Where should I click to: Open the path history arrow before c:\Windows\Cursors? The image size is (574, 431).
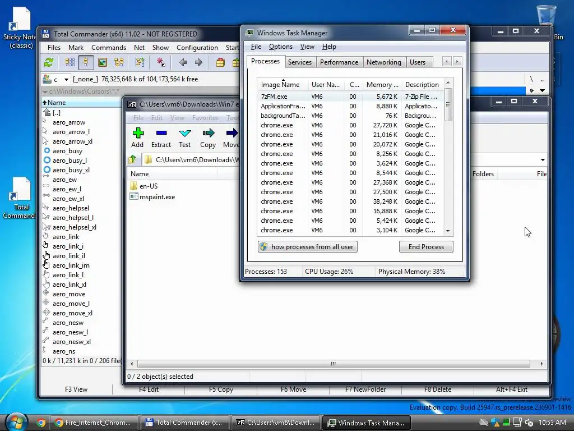point(45,91)
